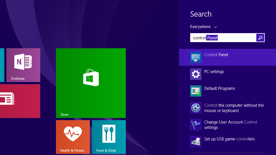
Task: Select the PC settings search result
Action: coord(227,74)
